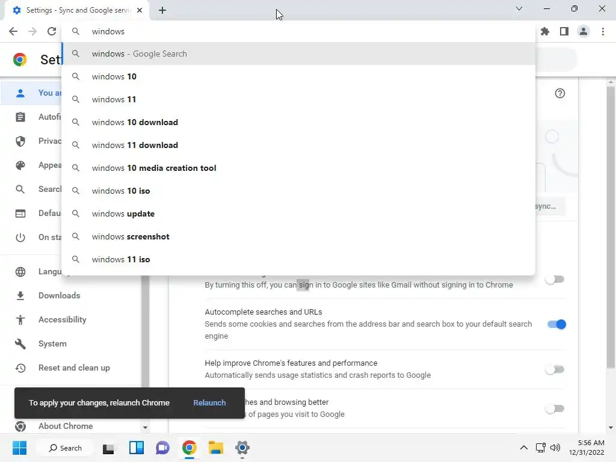
Task: Click the address bar containing 'windows'
Action: [298, 31]
